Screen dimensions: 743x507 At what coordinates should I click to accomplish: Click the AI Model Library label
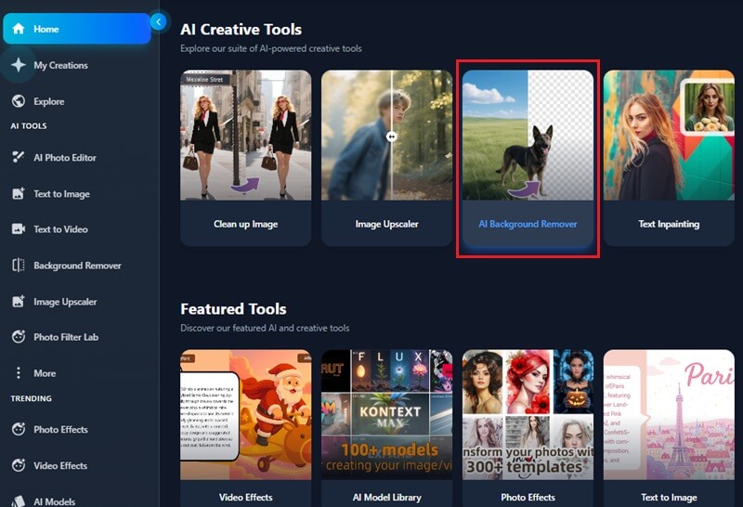click(x=386, y=497)
